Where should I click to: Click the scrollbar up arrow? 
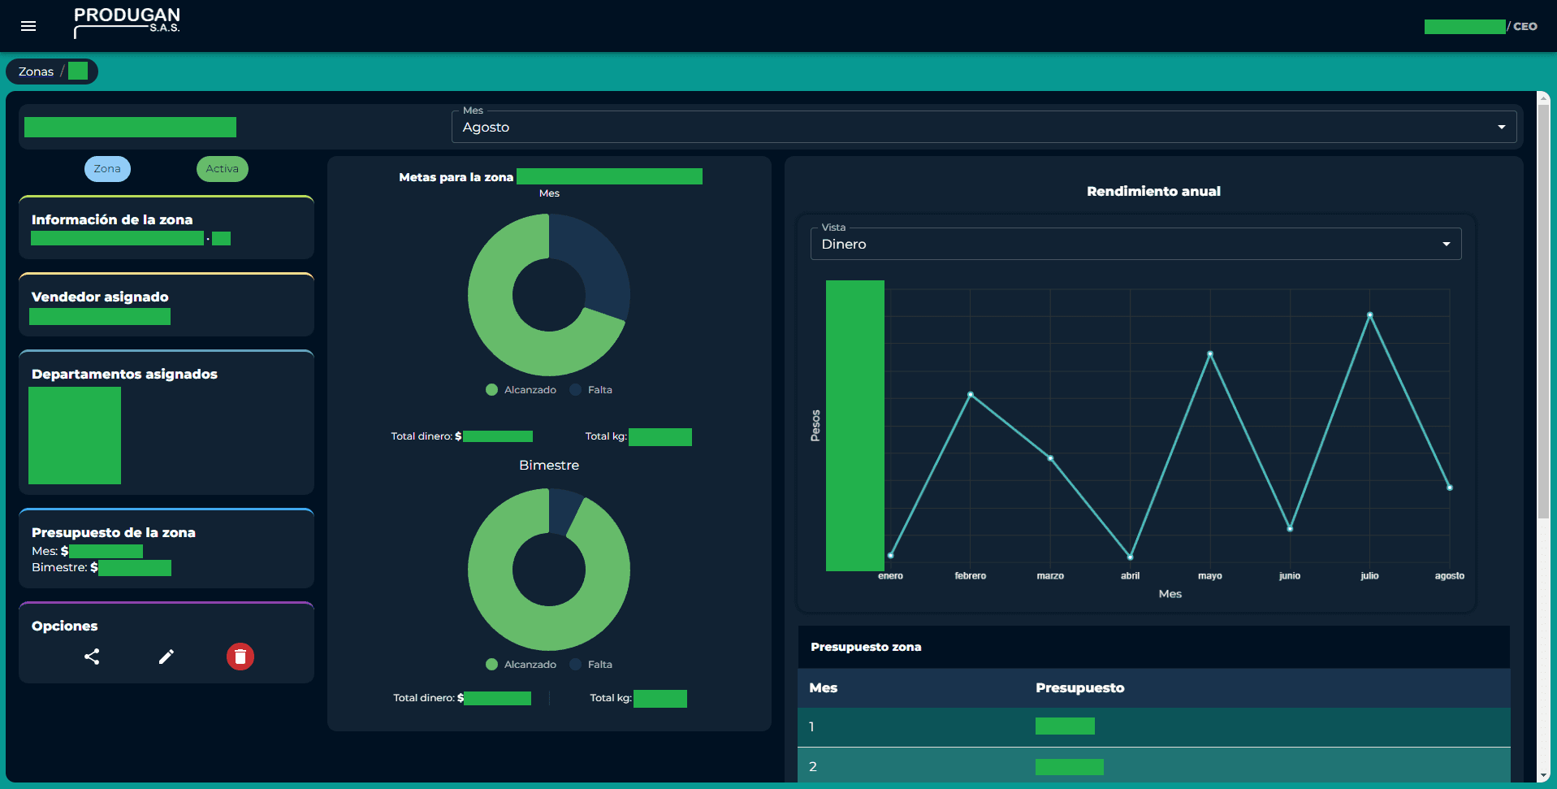tap(1543, 98)
